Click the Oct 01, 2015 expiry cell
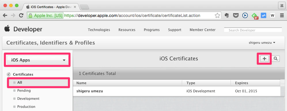The height and width of the screenshot is (111, 287). 246,91
